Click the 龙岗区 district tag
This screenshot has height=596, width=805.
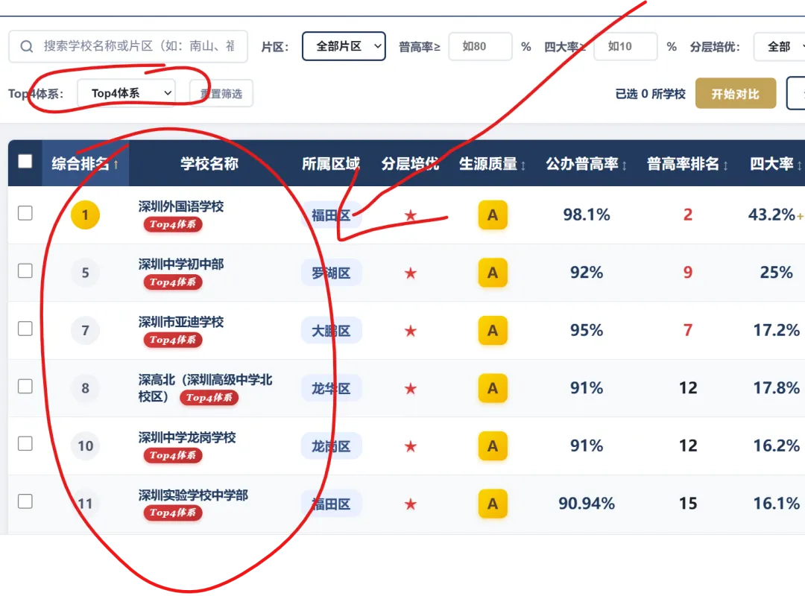click(x=331, y=446)
